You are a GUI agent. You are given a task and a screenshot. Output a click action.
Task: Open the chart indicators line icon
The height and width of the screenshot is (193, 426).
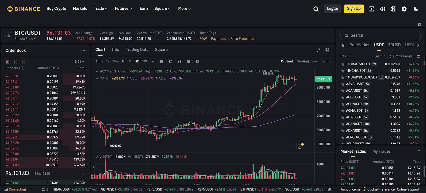[171, 61]
